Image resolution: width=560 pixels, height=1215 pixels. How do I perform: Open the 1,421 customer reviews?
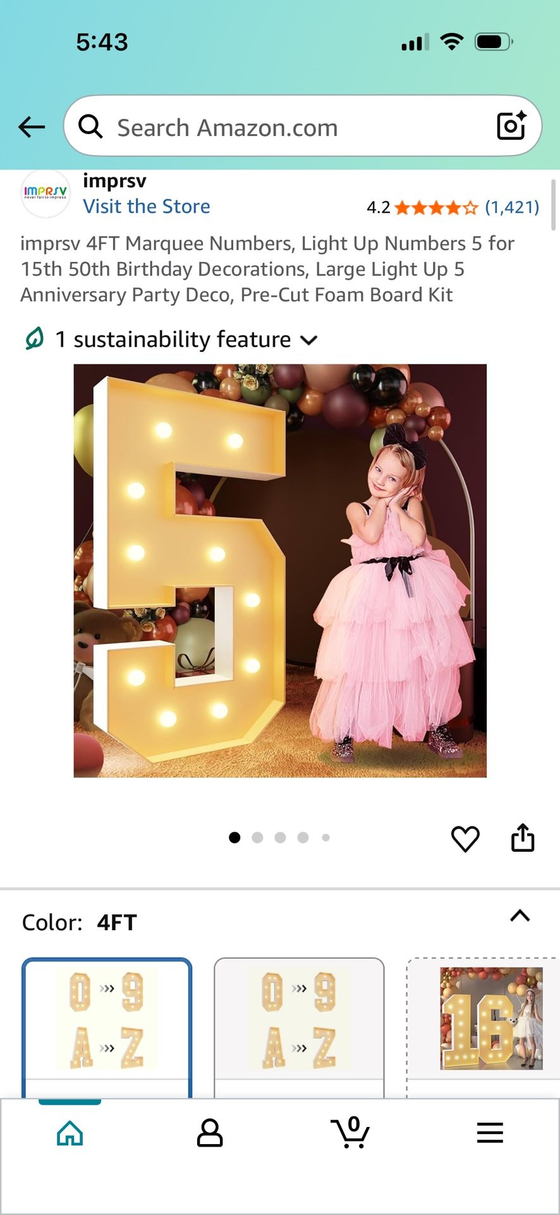[511, 207]
